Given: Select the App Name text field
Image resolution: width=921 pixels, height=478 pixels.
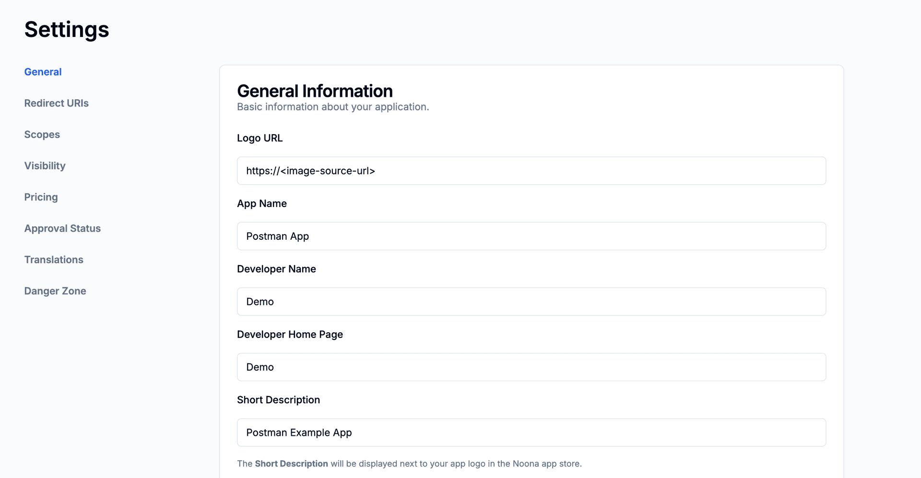Looking at the screenshot, I should coord(531,236).
